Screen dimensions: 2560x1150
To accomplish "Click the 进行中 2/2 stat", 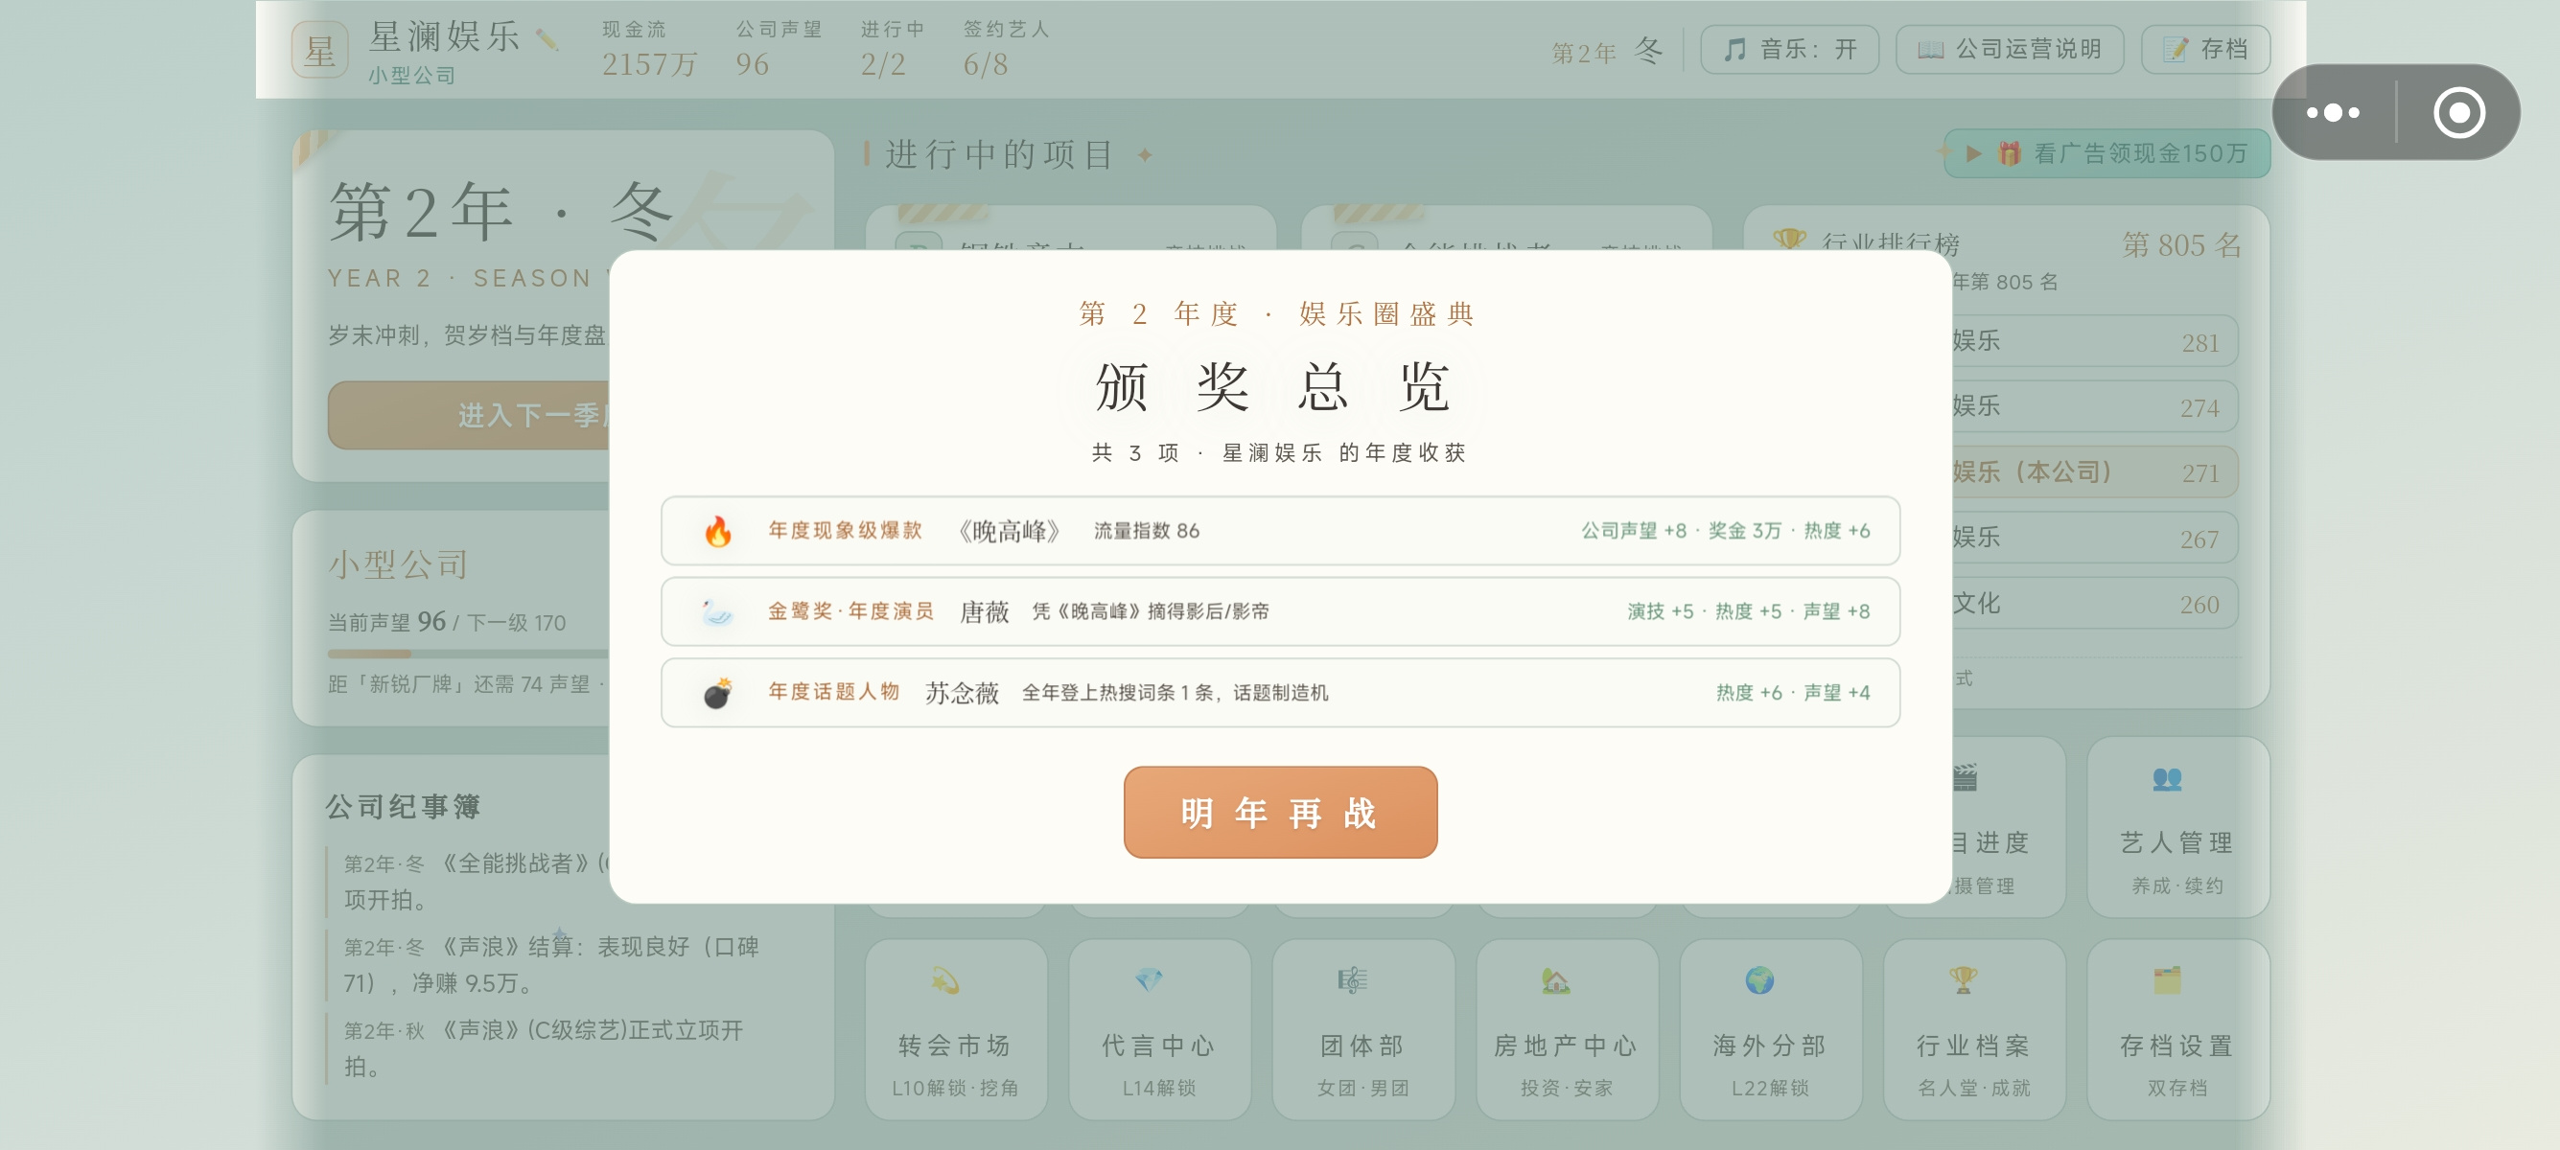I will pos(893,50).
